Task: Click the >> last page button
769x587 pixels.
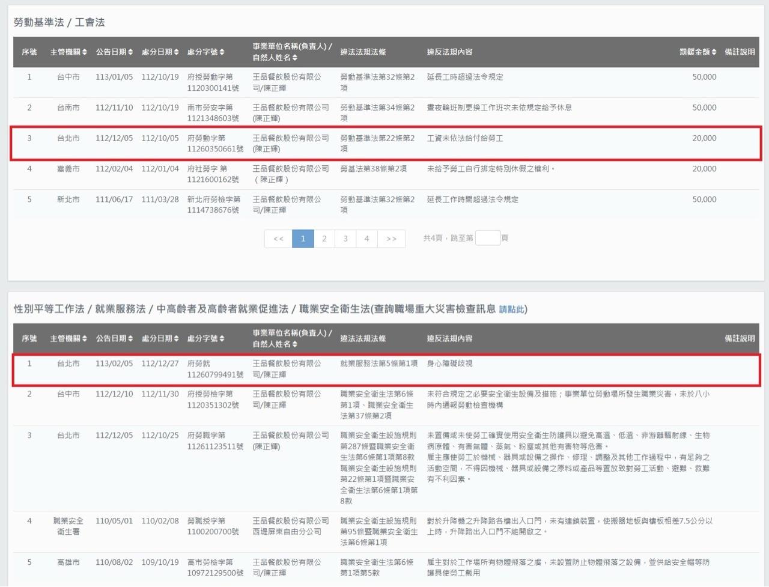Action: 391,239
